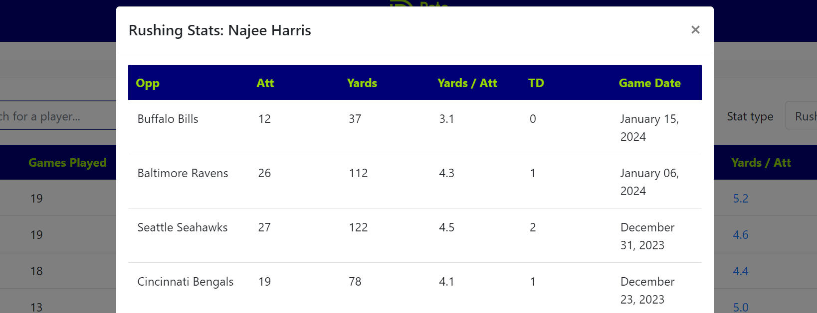Image resolution: width=817 pixels, height=313 pixels.
Task: Sort by the plain Yards column header
Action: click(x=362, y=83)
